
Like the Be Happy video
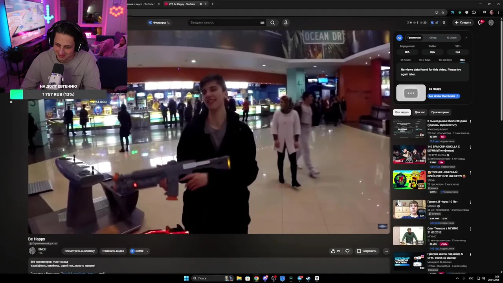click(335, 251)
